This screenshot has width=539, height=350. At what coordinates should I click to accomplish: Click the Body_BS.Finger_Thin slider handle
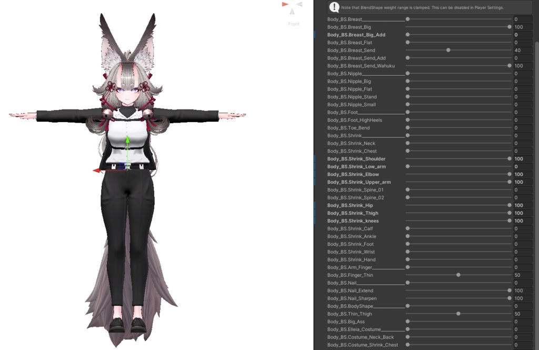(x=458, y=275)
